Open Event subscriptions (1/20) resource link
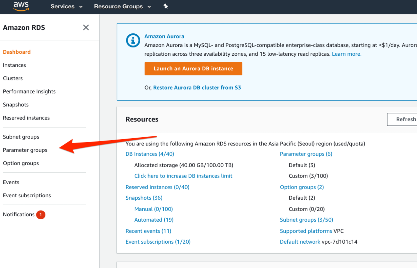The height and width of the screenshot is (268, 417). pyautogui.click(x=158, y=242)
